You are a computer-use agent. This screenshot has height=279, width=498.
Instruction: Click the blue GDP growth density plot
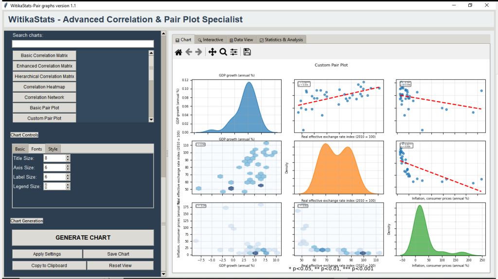(x=237, y=106)
